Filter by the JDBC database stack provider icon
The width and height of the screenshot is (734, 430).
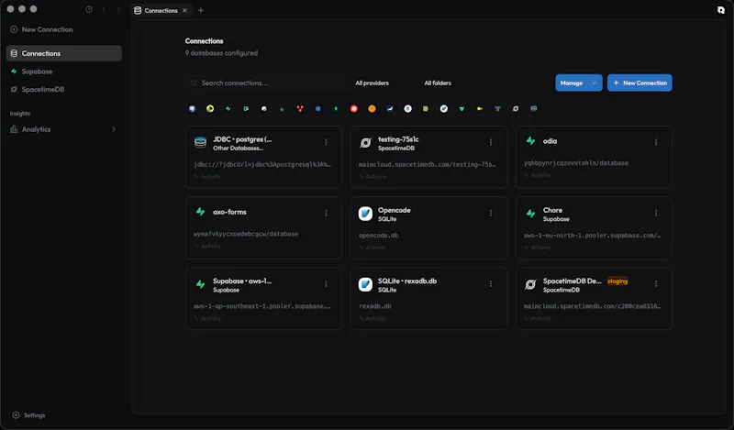coord(534,108)
